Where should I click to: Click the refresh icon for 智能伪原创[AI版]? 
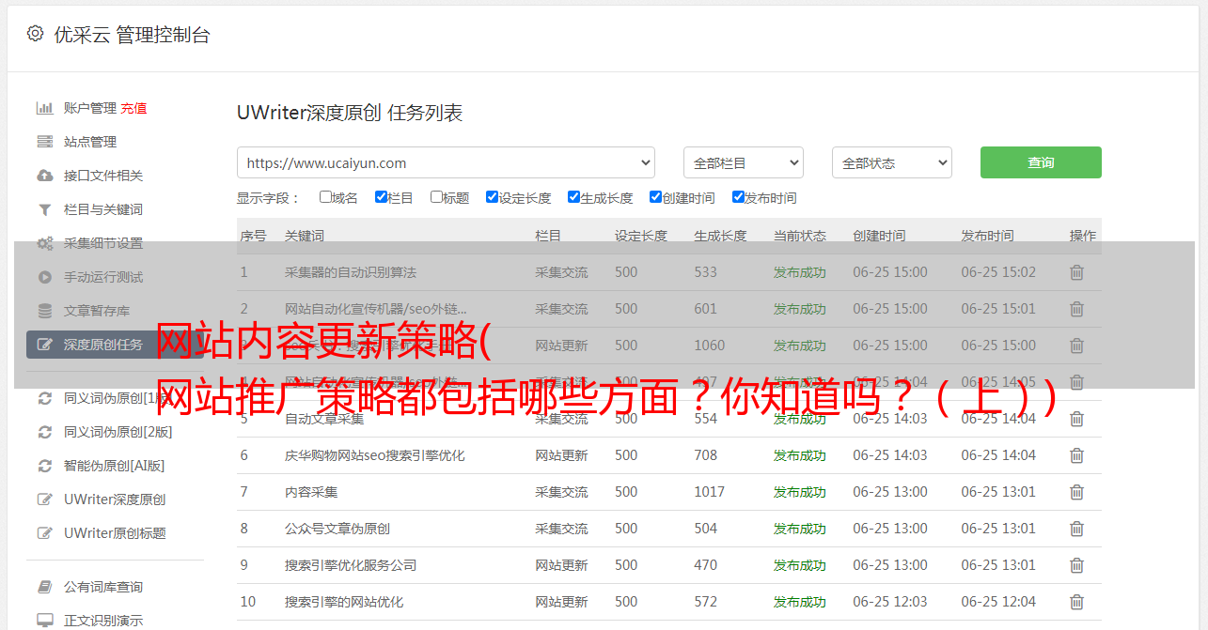(44, 466)
